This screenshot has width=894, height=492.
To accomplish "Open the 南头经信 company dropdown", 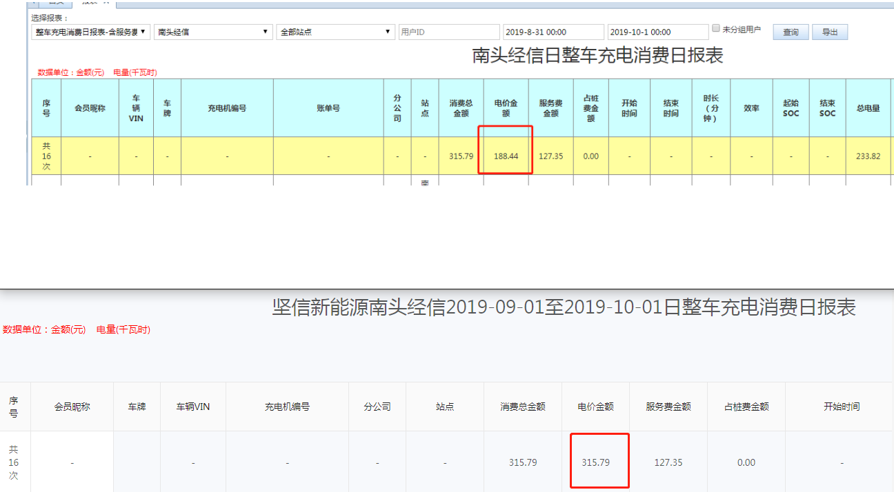I will pyautogui.click(x=212, y=32).
